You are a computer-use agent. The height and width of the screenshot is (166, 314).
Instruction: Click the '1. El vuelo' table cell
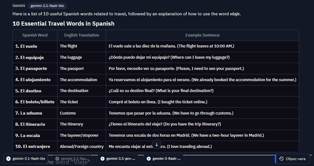click(x=35, y=46)
